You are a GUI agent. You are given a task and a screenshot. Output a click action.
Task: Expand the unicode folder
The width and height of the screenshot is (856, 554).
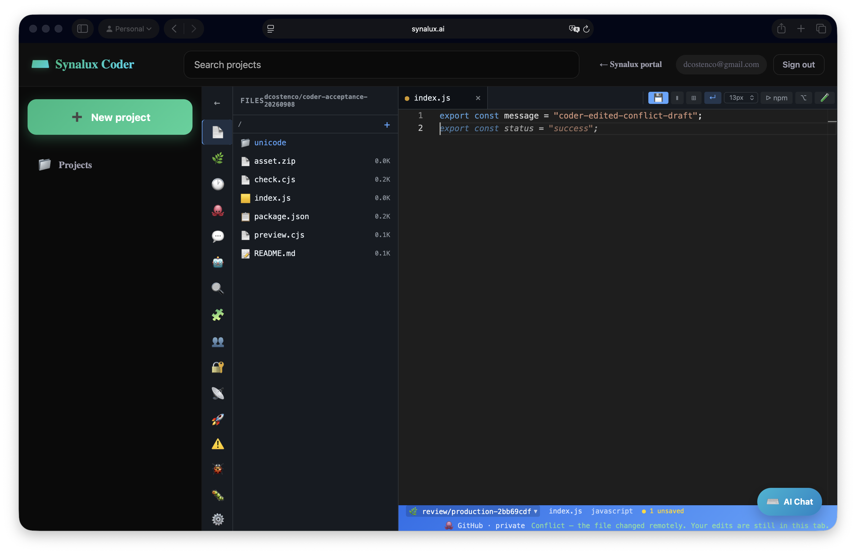click(x=315, y=143)
